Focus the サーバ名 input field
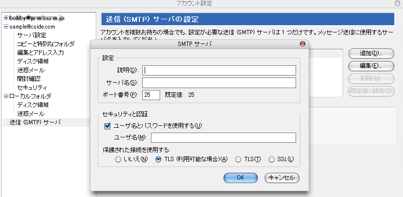The height and width of the screenshot is (197, 403). coord(219,83)
